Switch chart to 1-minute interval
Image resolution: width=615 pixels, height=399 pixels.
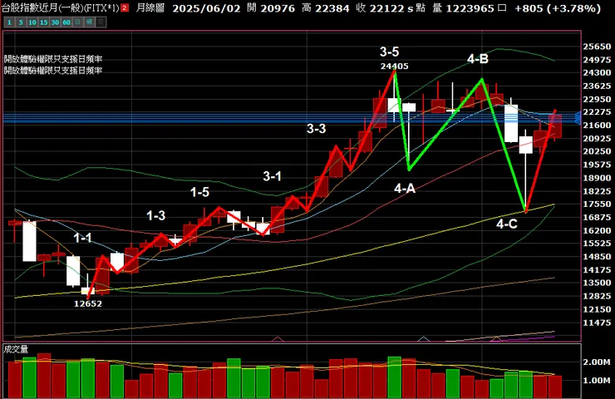pos(9,22)
